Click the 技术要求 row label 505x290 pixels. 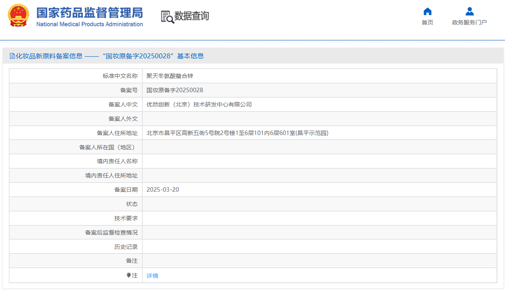click(126, 218)
